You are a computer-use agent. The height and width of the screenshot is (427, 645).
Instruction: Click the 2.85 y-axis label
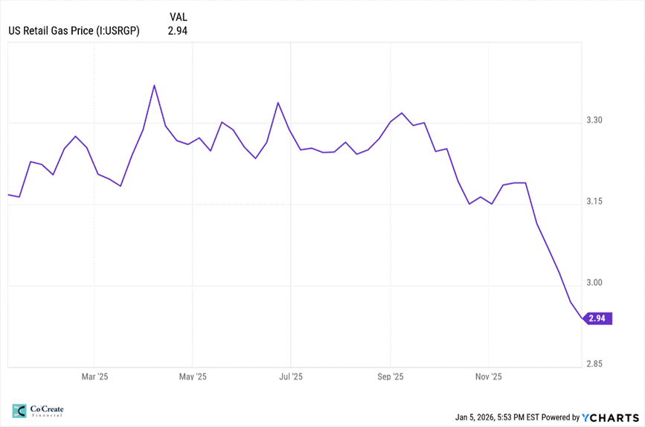pyautogui.click(x=594, y=364)
